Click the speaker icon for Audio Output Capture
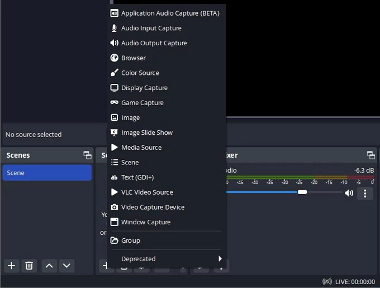 [x=114, y=43]
